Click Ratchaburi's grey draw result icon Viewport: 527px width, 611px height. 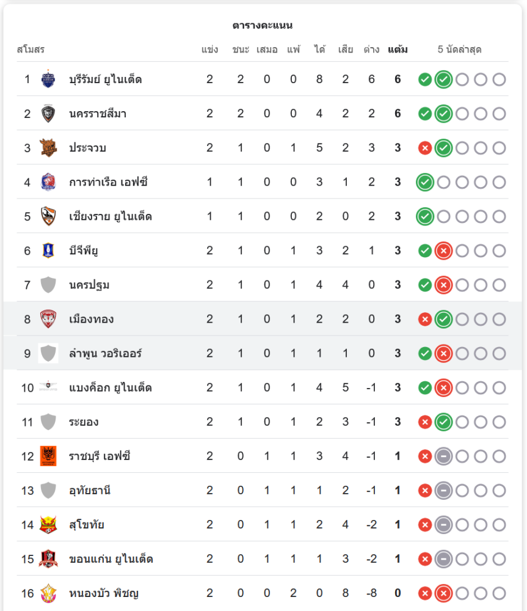pyautogui.click(x=444, y=456)
